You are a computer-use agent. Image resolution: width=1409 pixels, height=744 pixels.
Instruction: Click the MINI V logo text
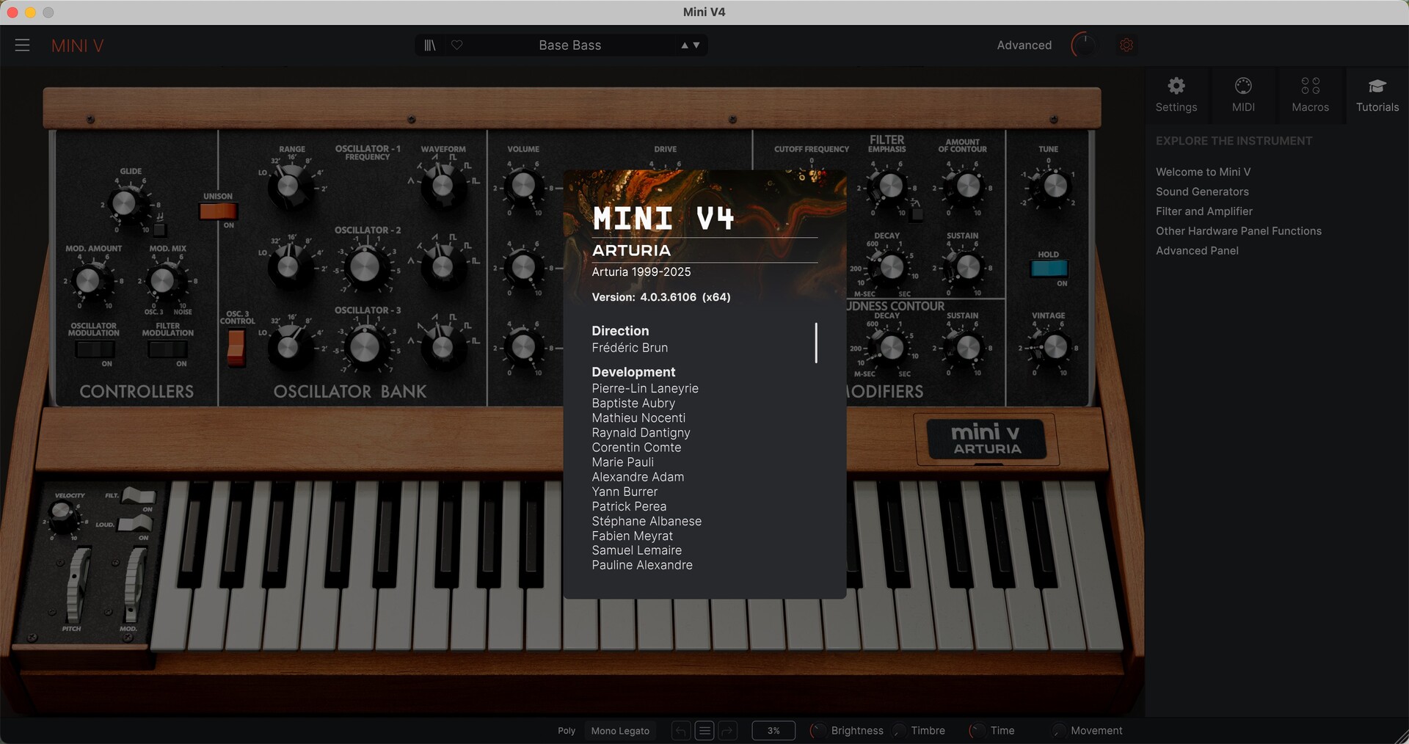pos(77,45)
